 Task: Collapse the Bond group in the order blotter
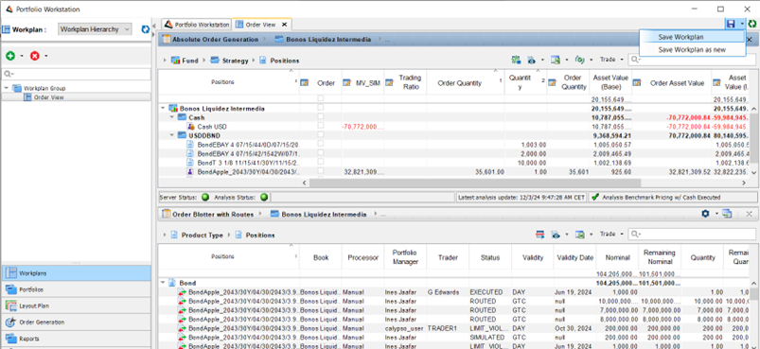pos(163,283)
